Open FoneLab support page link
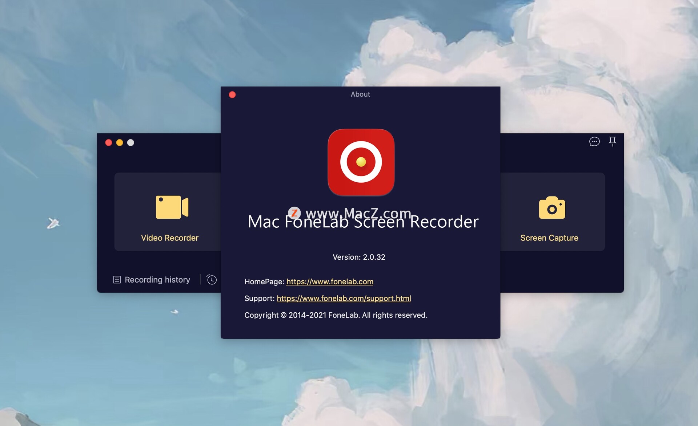Image resolution: width=698 pixels, height=426 pixels. coord(344,298)
